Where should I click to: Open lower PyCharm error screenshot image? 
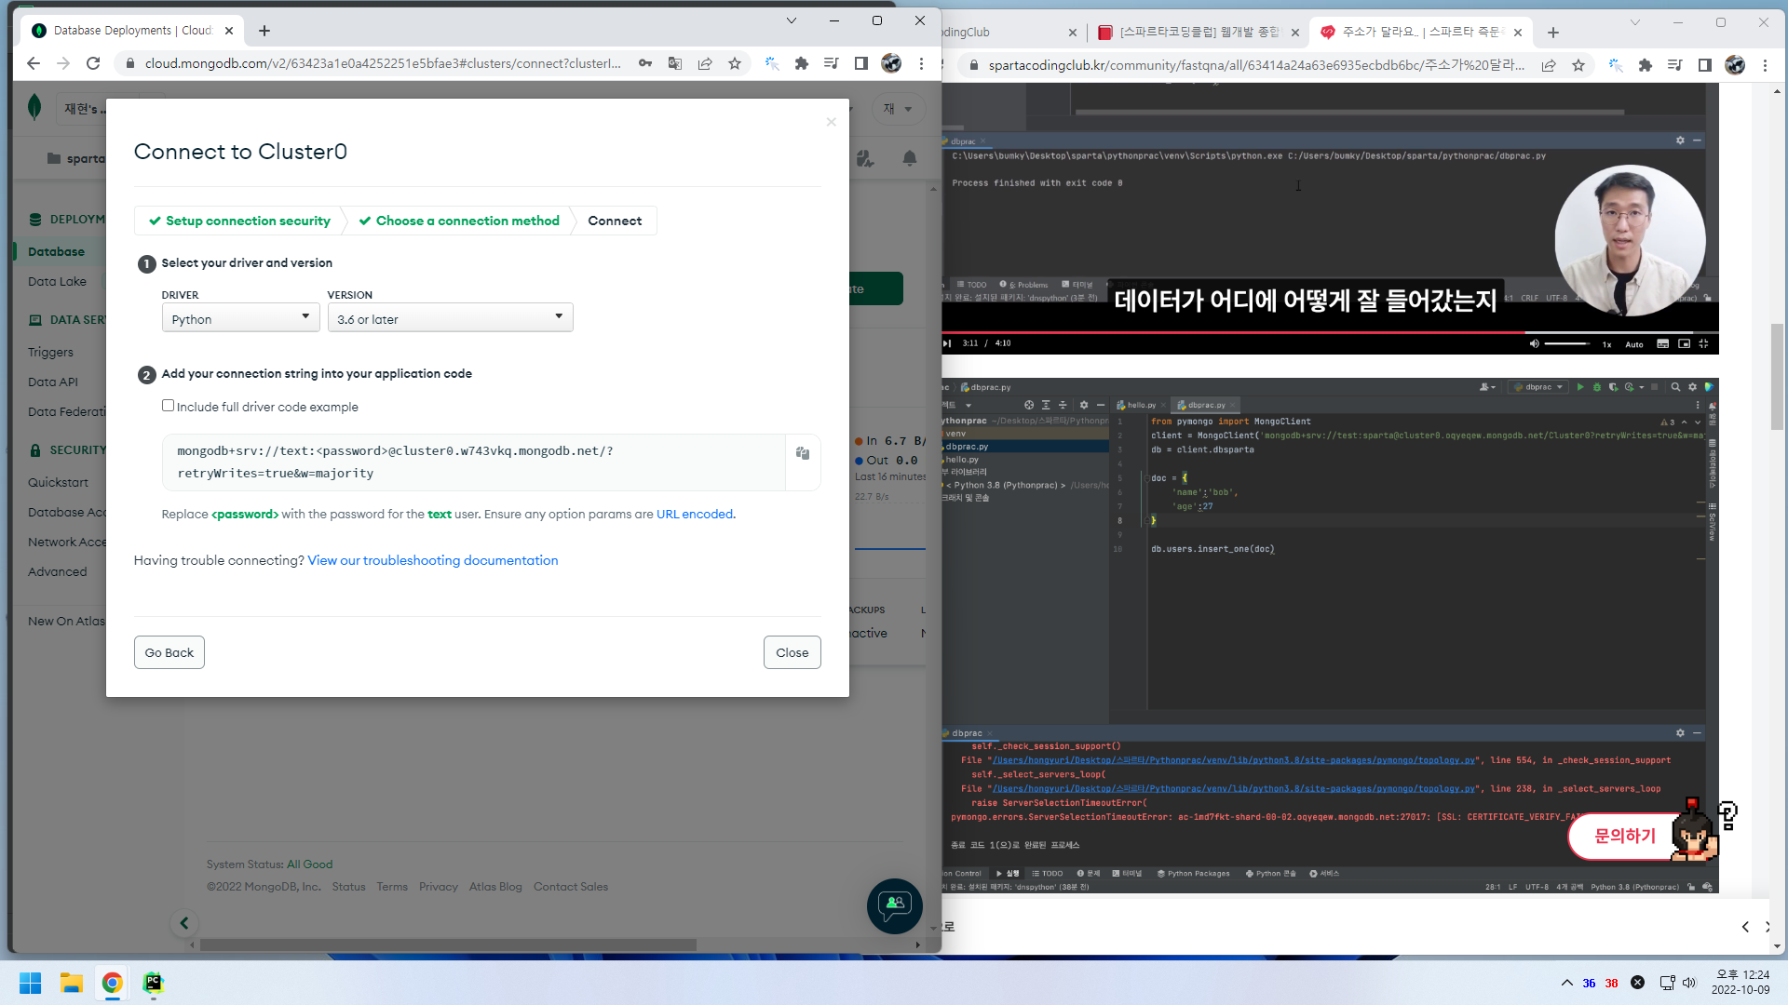click(x=1330, y=636)
